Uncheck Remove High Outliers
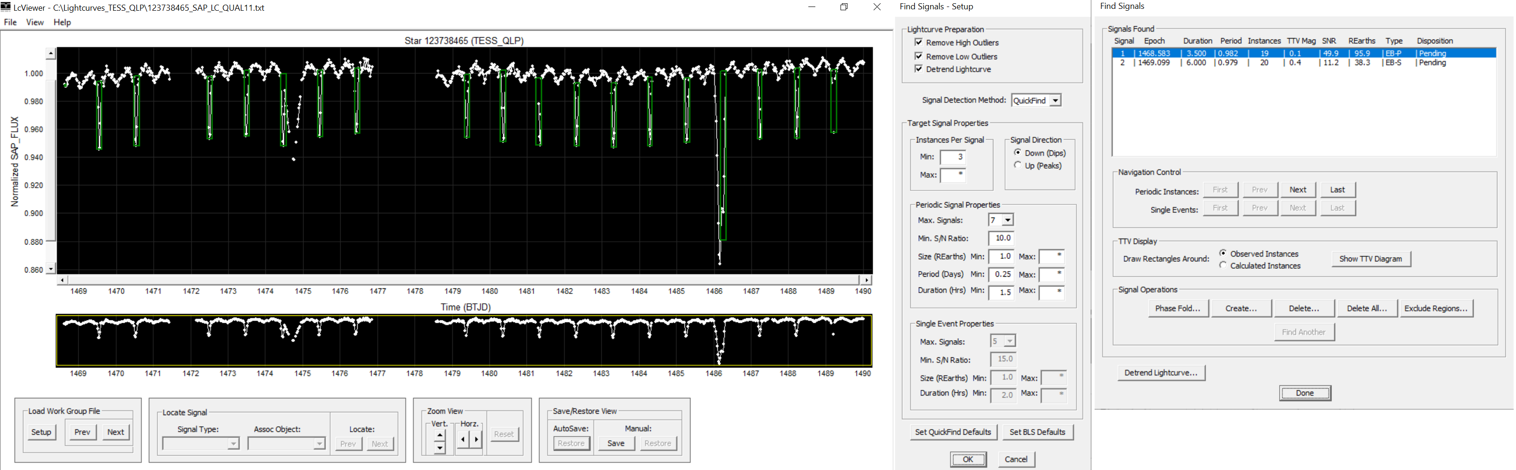1516x470 pixels. [919, 42]
